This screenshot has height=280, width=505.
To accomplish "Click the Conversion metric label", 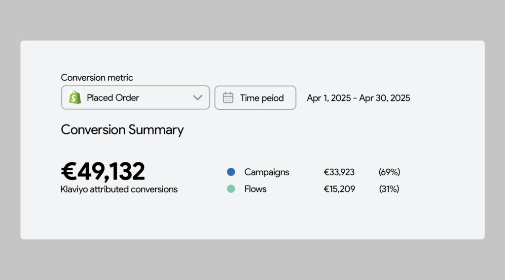I will 97,77.
